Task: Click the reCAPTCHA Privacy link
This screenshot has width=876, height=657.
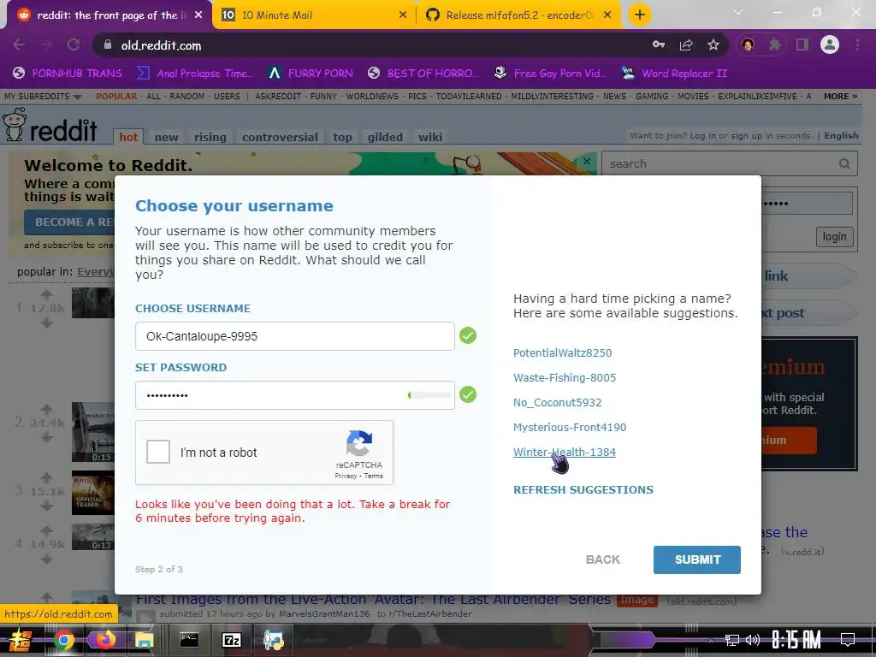Action: click(x=346, y=476)
